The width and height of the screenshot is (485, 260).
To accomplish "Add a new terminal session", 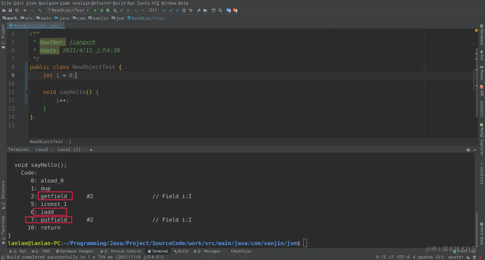I will point(91,150).
